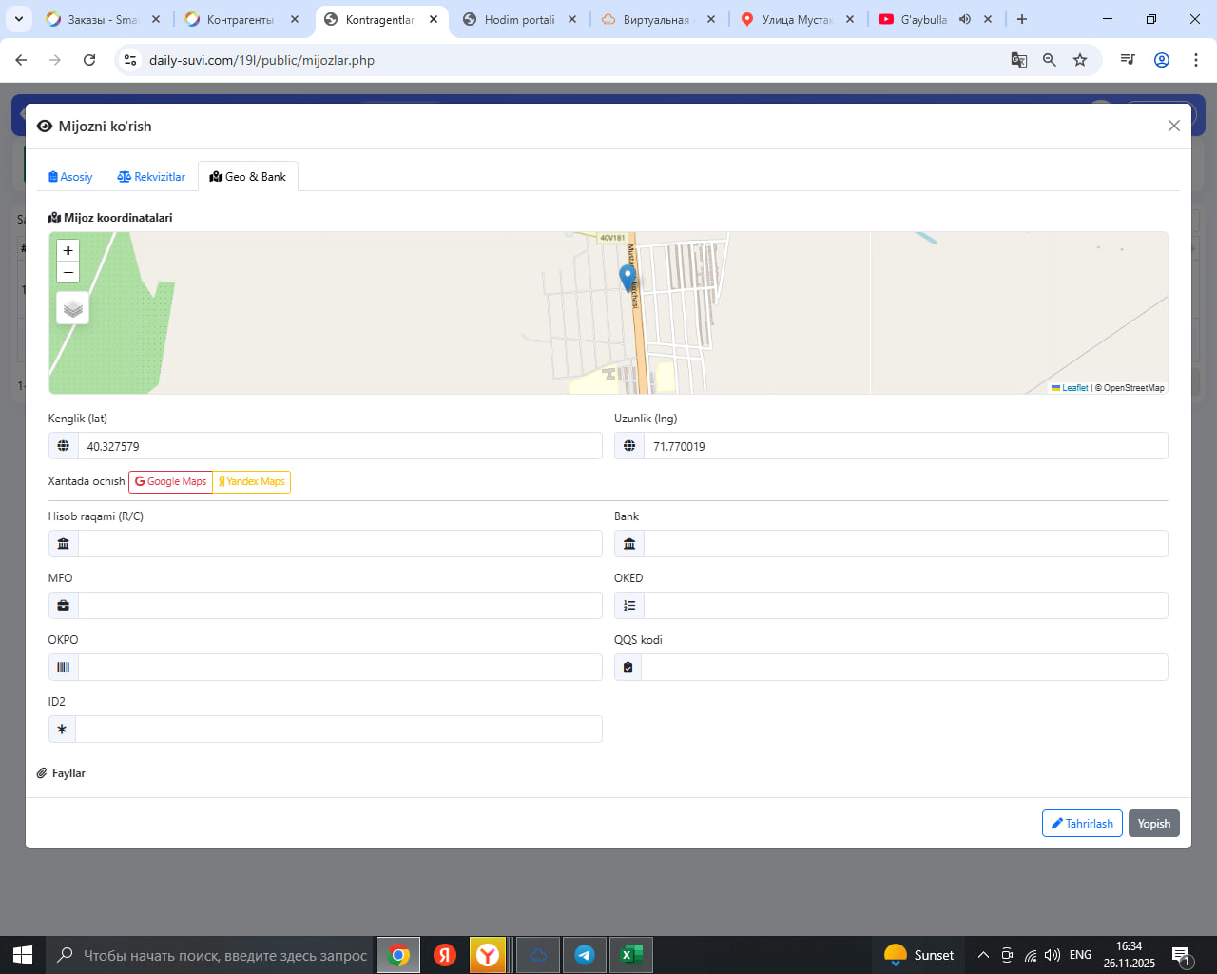Viewport: 1217px width, 974px height.
Task: Follow the Leaflet attribution link
Action: pos(1074,388)
